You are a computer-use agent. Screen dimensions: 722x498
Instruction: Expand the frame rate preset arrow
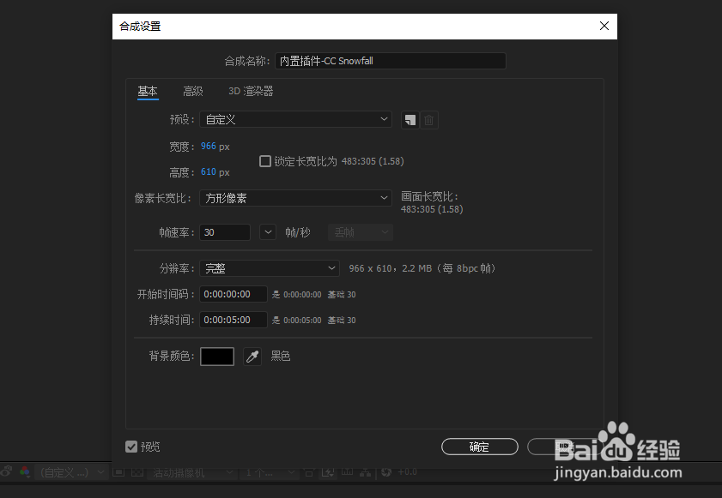coord(268,232)
